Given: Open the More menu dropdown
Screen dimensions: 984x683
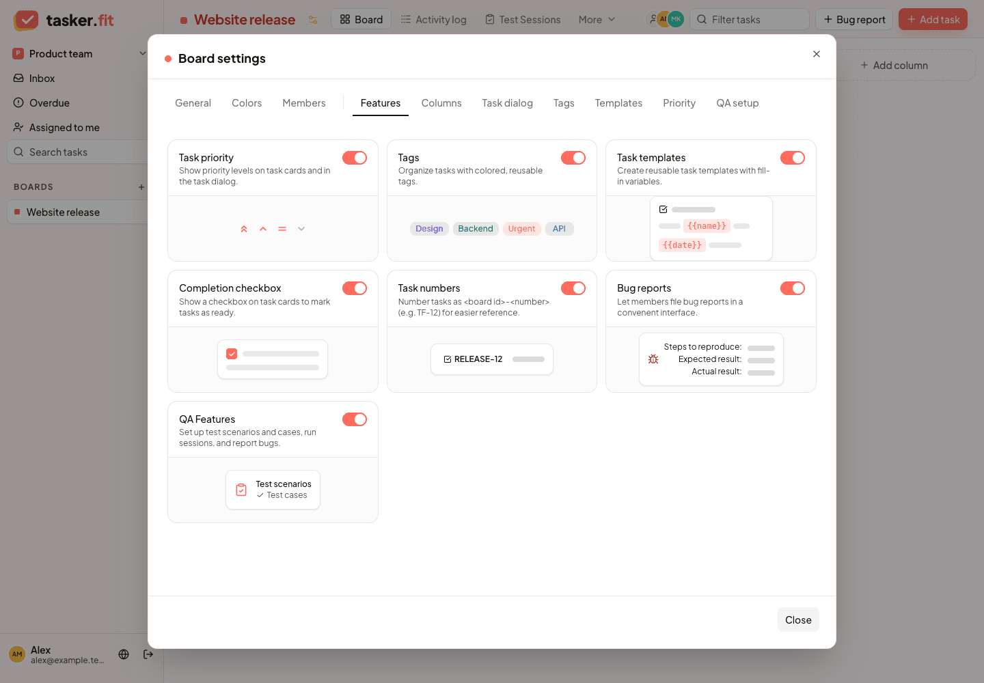Looking at the screenshot, I should [x=597, y=20].
